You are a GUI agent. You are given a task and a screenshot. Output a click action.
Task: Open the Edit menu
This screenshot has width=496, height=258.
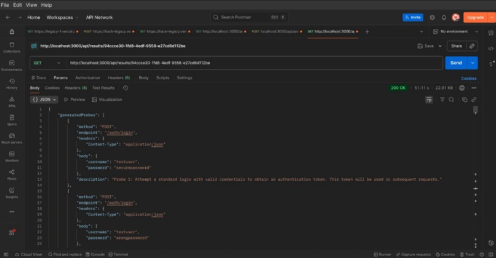coord(17,5)
